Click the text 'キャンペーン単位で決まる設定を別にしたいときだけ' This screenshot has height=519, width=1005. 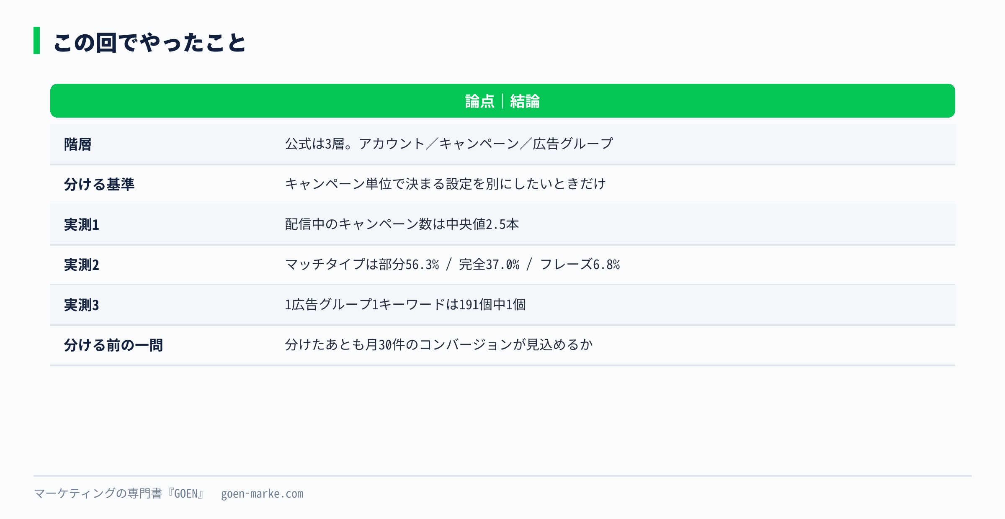(x=446, y=184)
